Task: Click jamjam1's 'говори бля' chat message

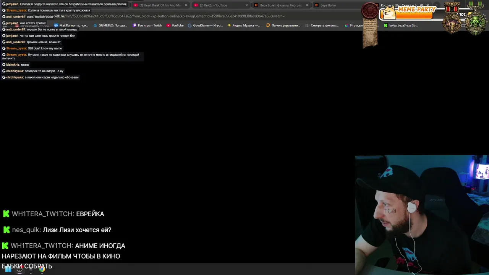Action: [x=39, y=36]
